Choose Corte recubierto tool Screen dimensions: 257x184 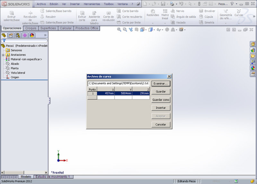point(129,17)
